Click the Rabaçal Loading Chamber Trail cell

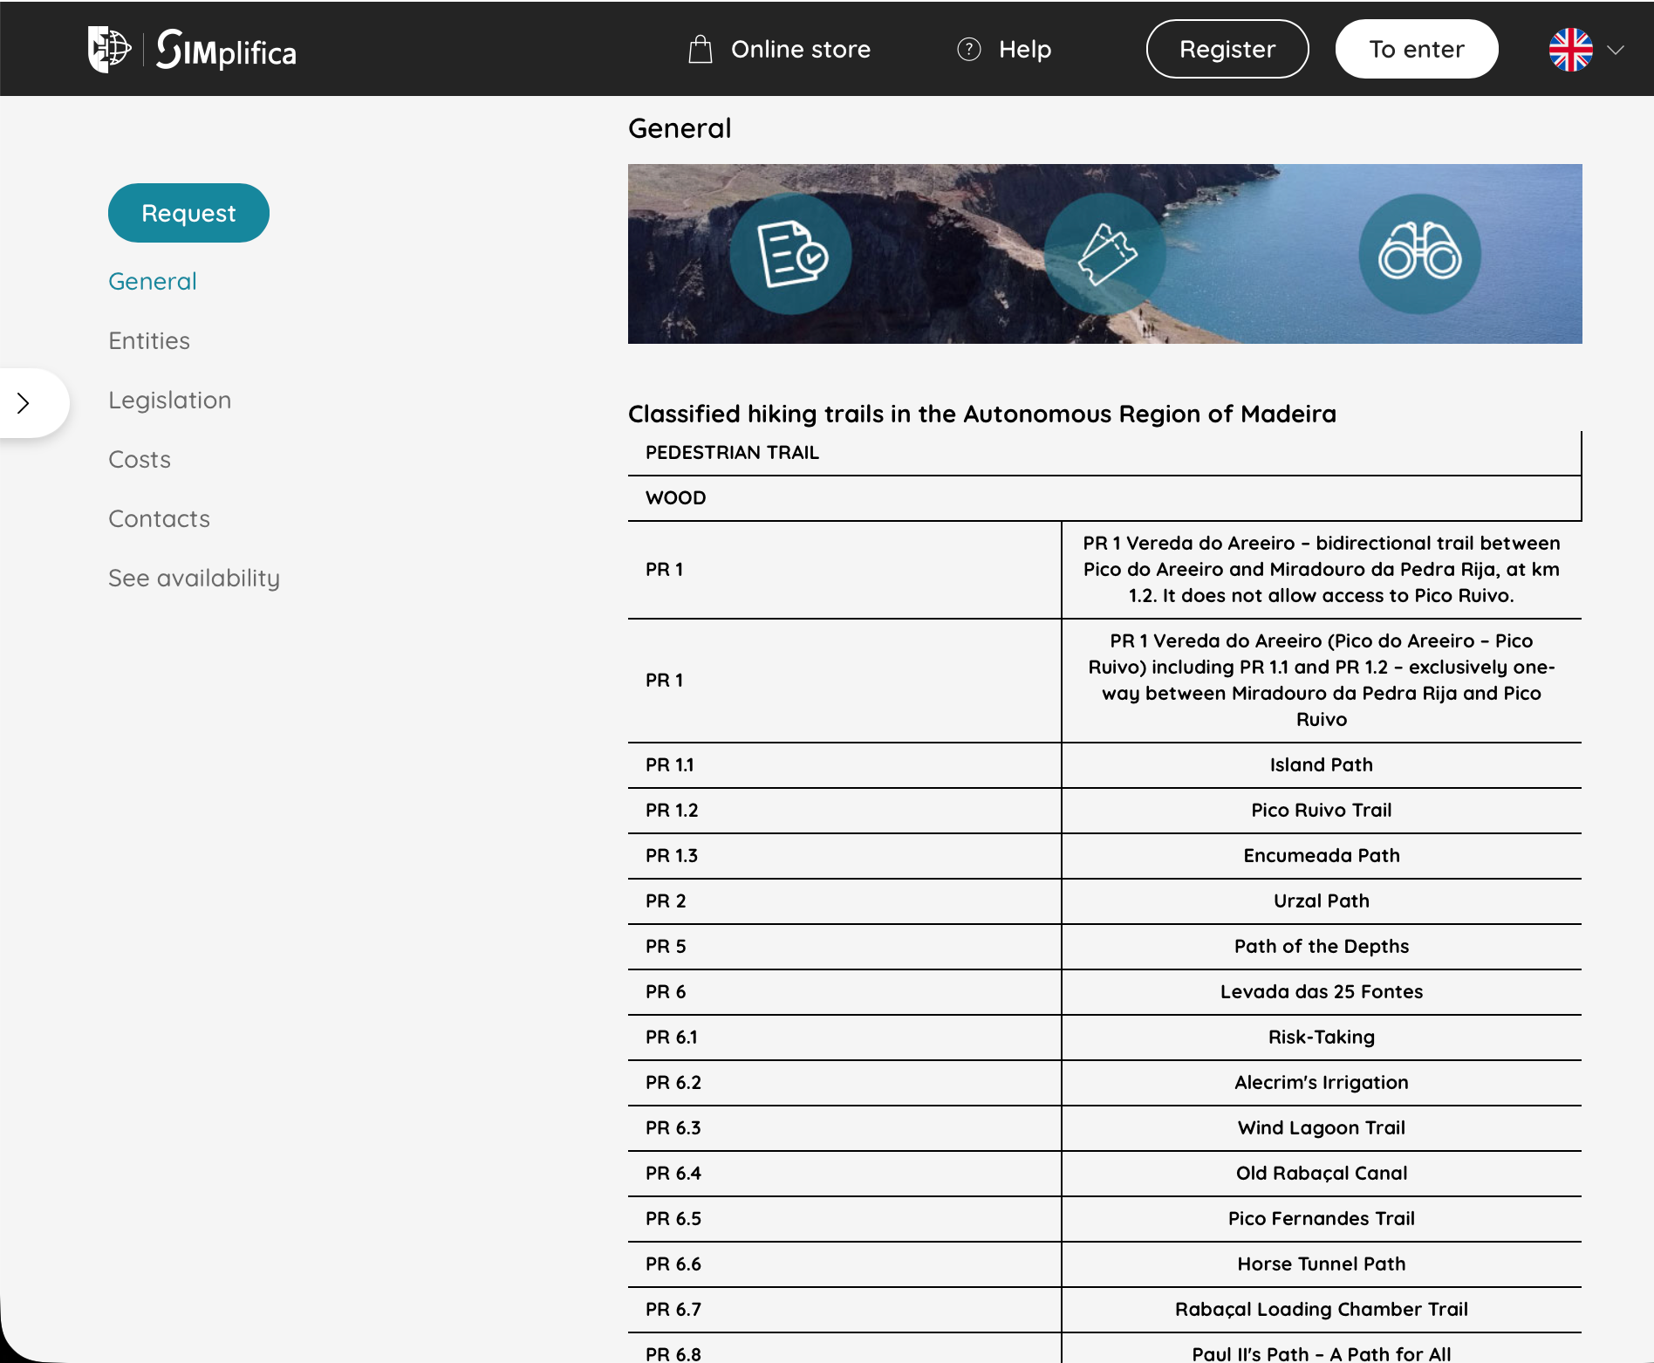(1322, 1310)
